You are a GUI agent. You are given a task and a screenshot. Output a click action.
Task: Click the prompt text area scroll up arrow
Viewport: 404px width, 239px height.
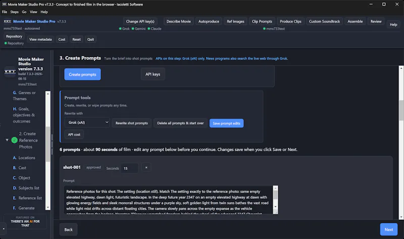275,188
